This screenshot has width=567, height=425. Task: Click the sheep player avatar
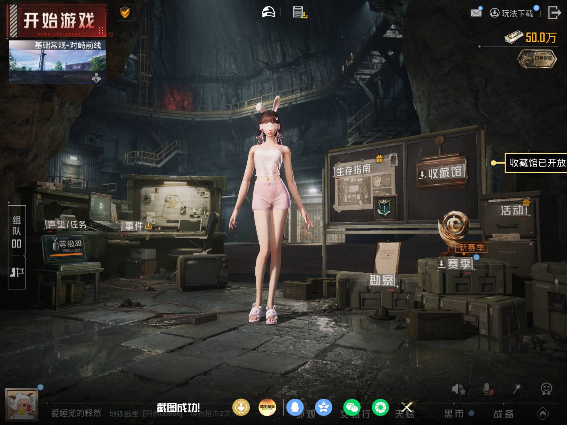pos(21,405)
